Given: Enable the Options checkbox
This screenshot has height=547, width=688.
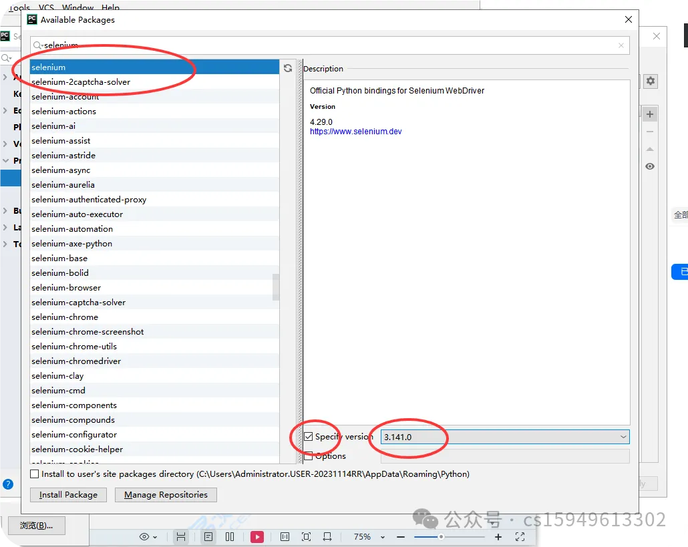Looking at the screenshot, I should (x=309, y=455).
